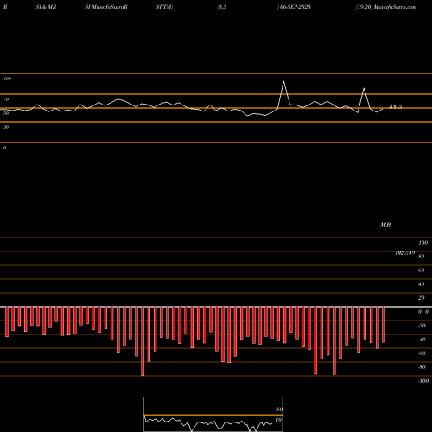Click the -59 label in mini chart
This screenshot has height=432, width=432.
coord(279,410)
